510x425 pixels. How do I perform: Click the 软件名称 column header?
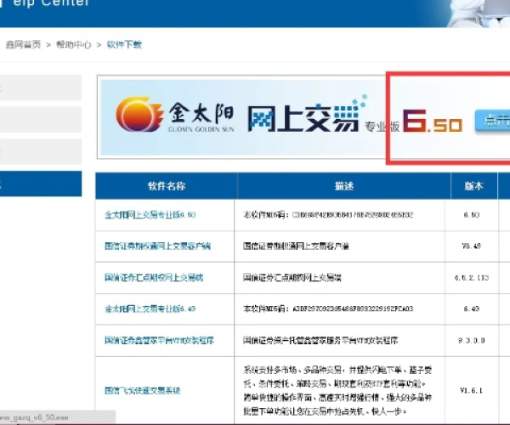point(167,186)
